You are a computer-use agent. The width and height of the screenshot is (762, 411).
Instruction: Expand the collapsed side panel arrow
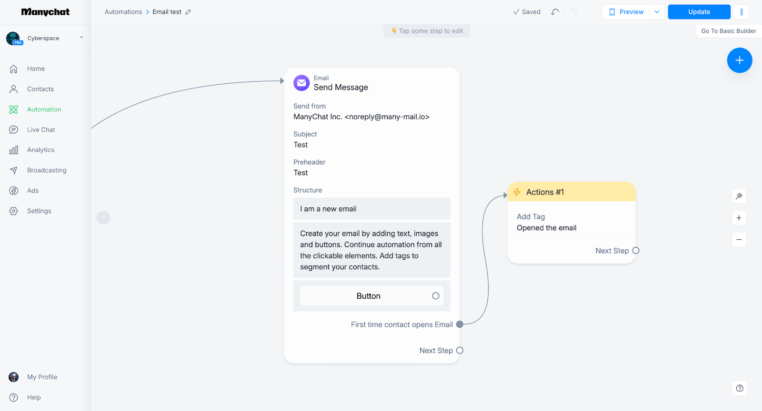103,218
